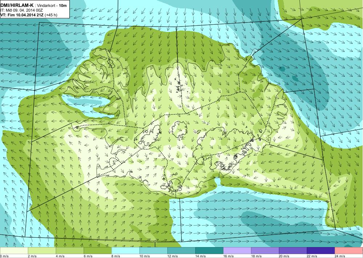Click the dark teal legend swatch starting at 14 m/s
Screen dimensions: 363x258
click(209, 251)
